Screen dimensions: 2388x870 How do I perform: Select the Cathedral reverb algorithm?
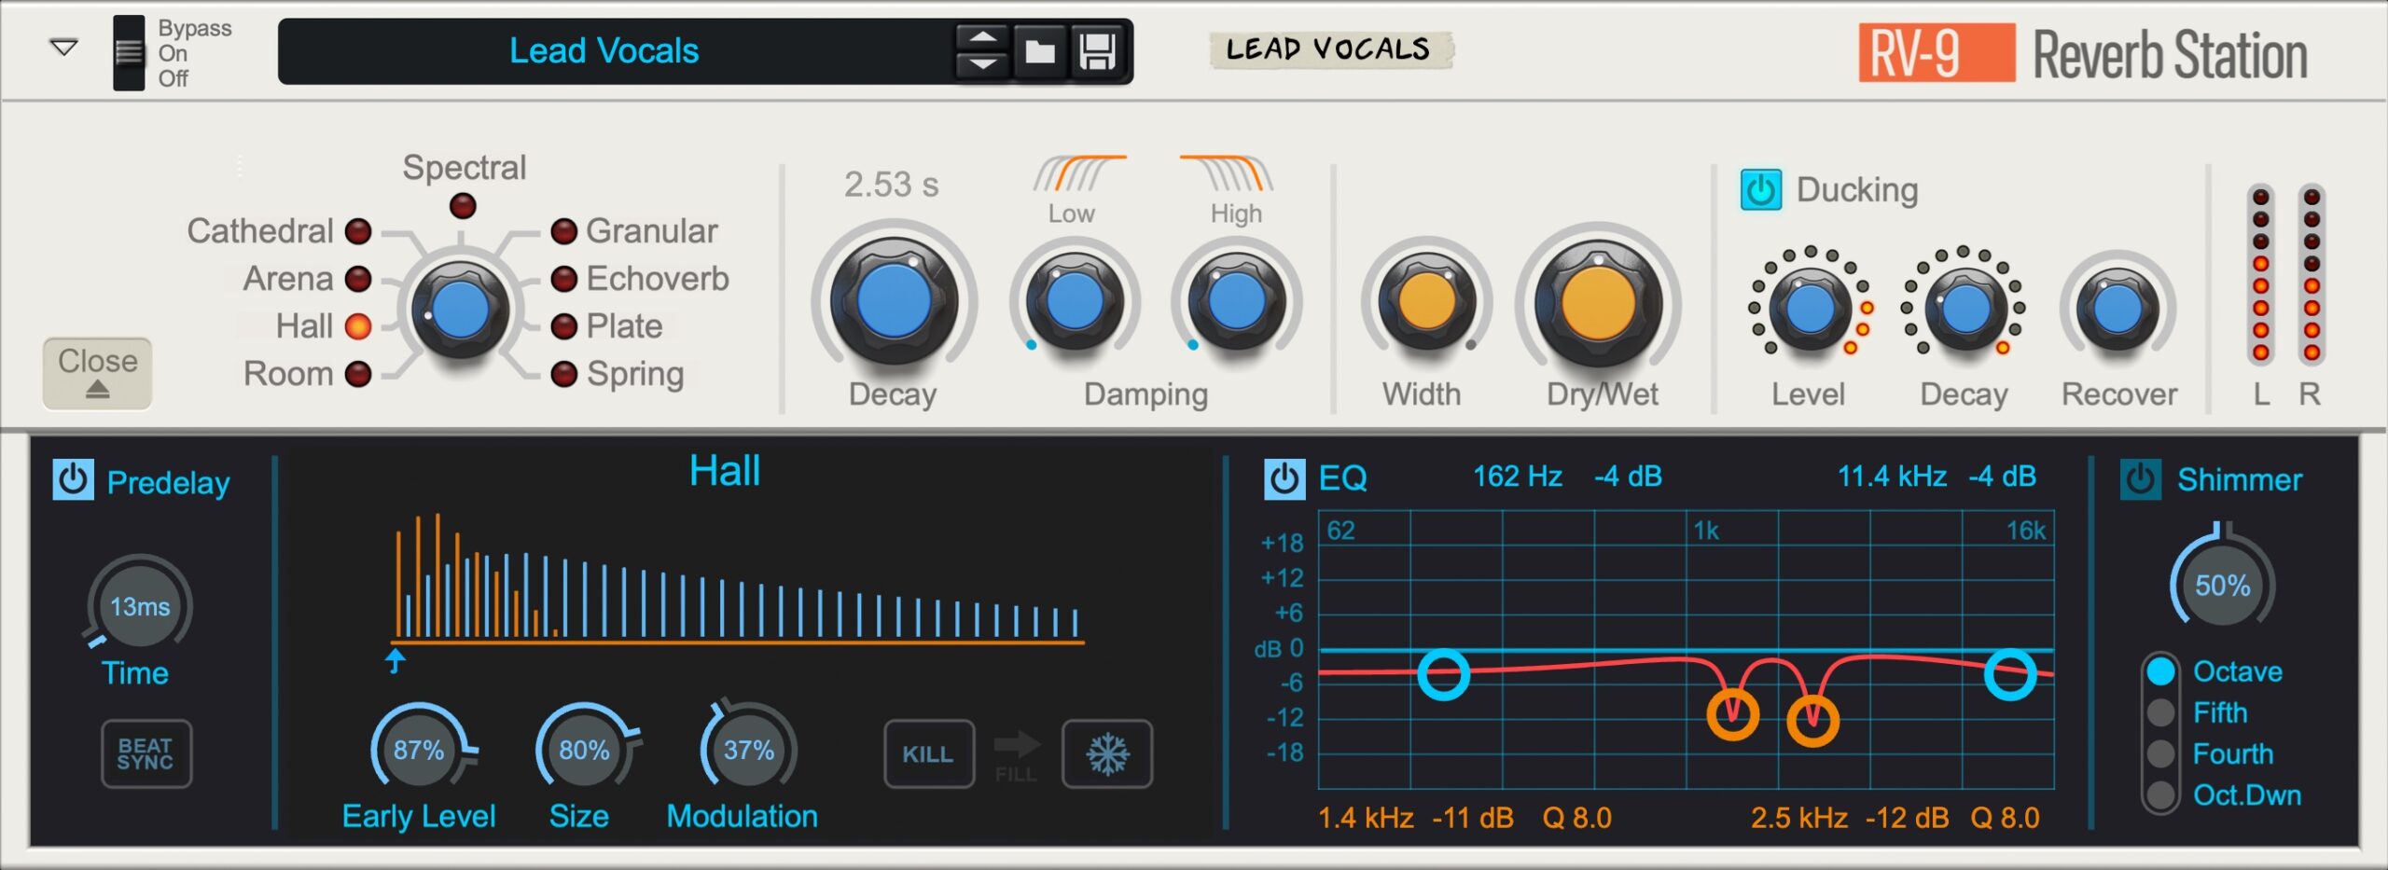pyautogui.click(x=358, y=231)
